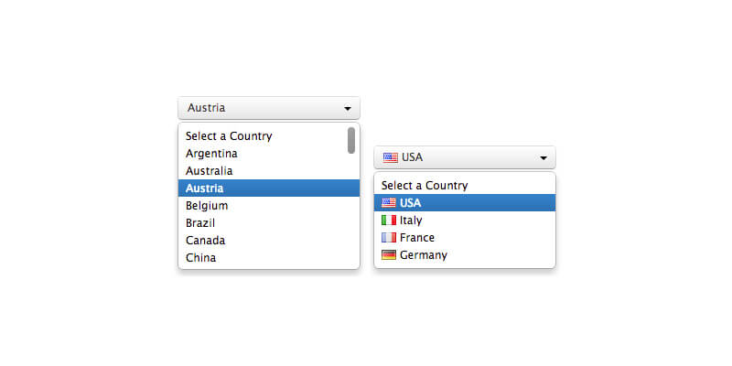This screenshot has width=732, height=366.
Task: Click the flag icon in USA dropdown header
Action: click(x=391, y=157)
